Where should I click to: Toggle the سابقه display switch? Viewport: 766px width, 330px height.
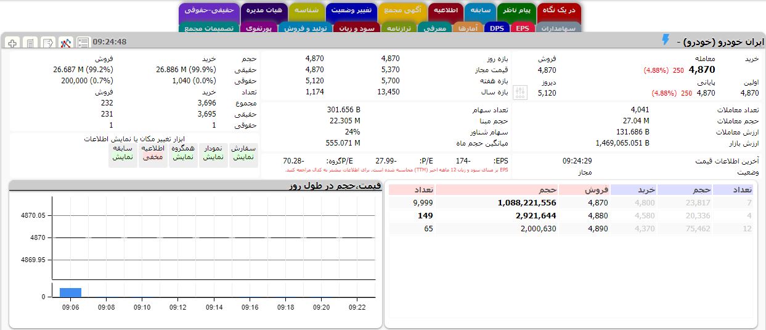coord(123,157)
